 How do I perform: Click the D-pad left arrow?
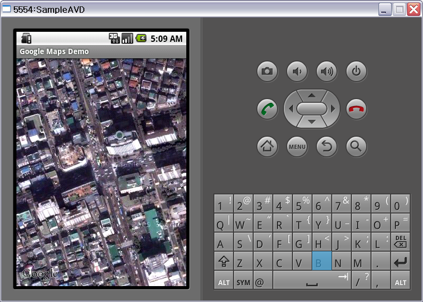[290, 109]
